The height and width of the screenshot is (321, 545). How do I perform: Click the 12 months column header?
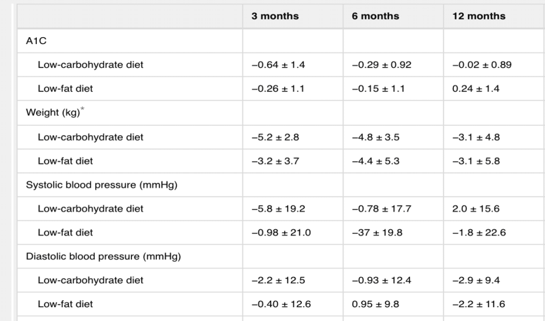[x=478, y=16]
